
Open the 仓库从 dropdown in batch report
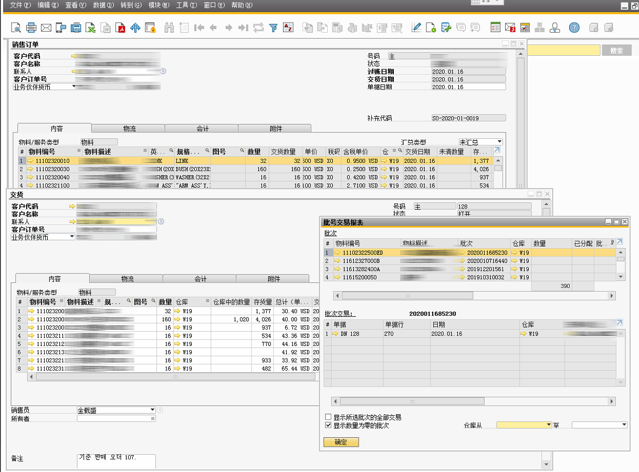549,425
